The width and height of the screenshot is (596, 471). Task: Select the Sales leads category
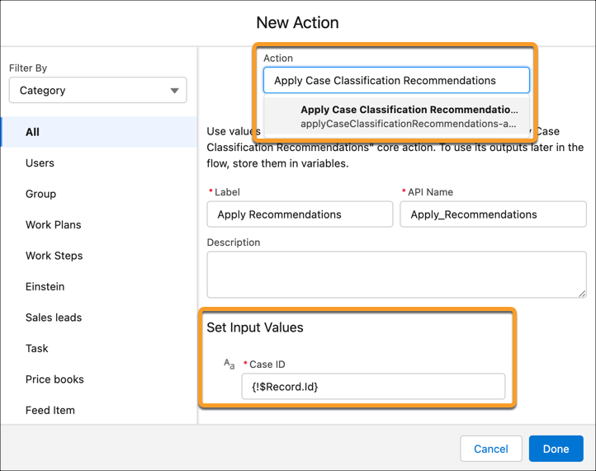click(53, 318)
